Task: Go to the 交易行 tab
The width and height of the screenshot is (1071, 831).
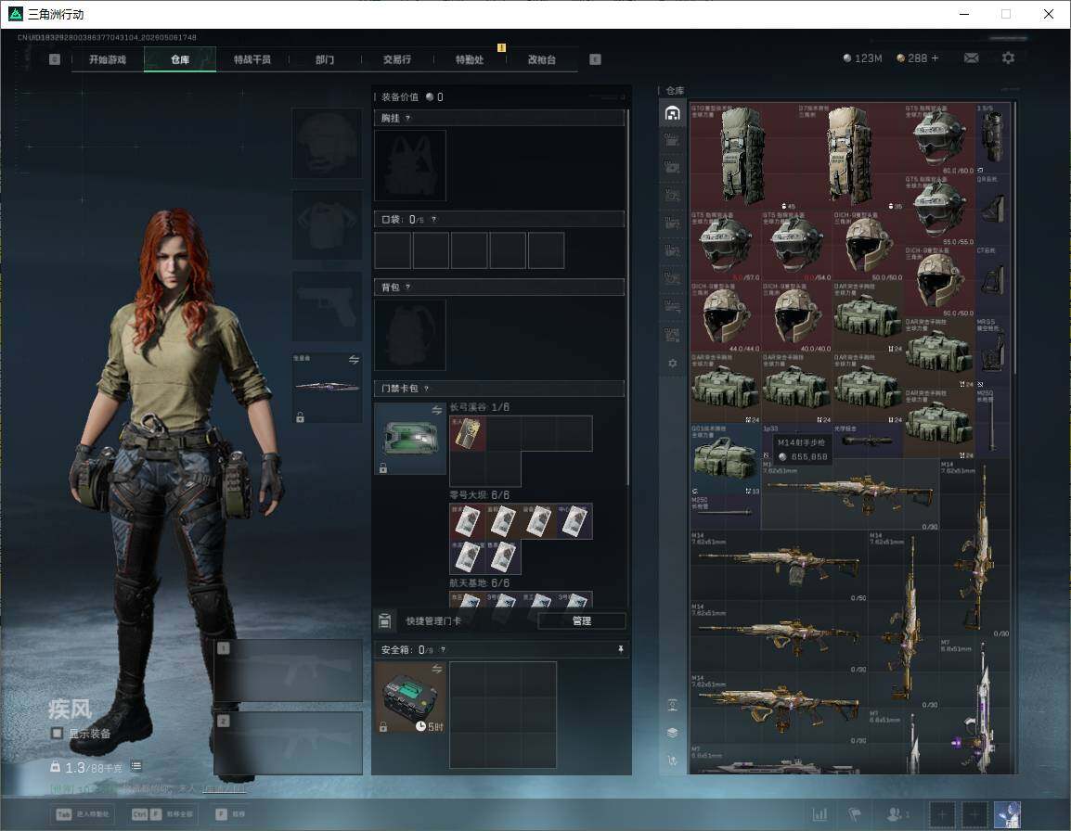Action: [397, 59]
